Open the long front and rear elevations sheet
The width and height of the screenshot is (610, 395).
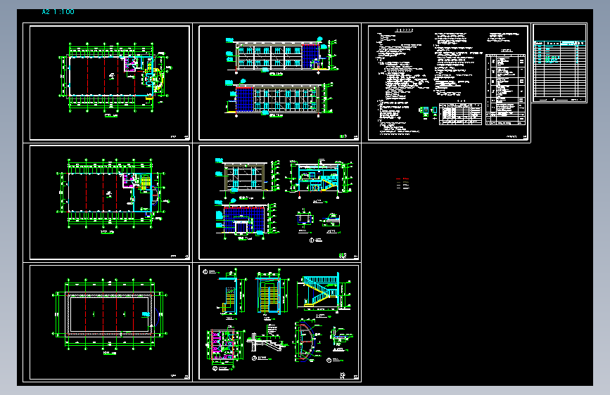[x=279, y=82]
